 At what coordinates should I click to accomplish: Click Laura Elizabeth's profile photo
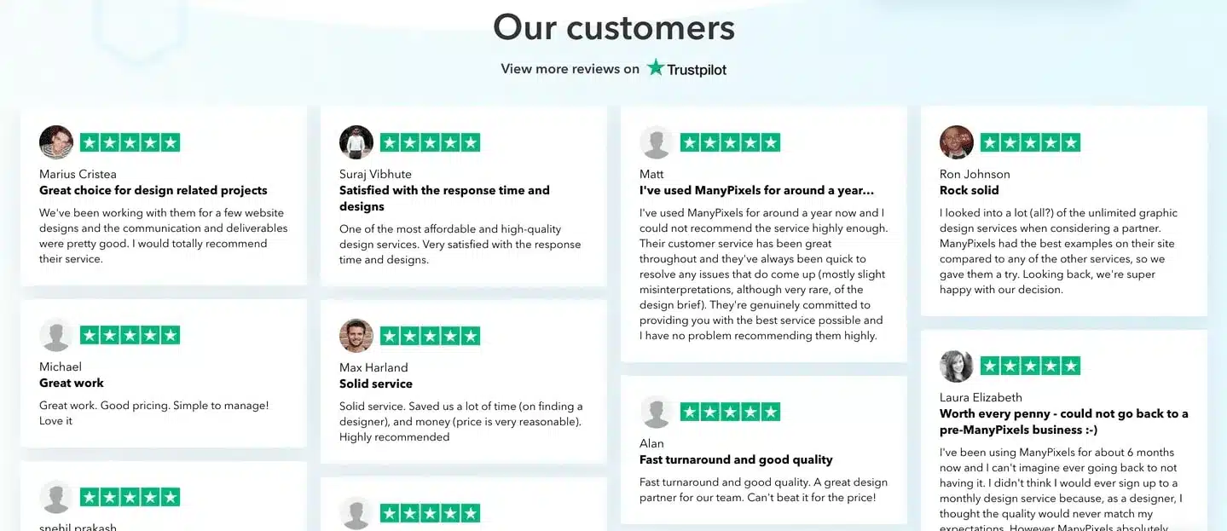pos(957,366)
